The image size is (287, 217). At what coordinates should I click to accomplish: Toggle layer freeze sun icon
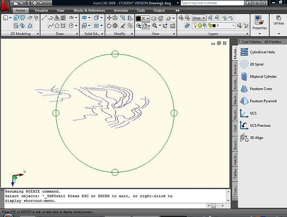point(199,26)
